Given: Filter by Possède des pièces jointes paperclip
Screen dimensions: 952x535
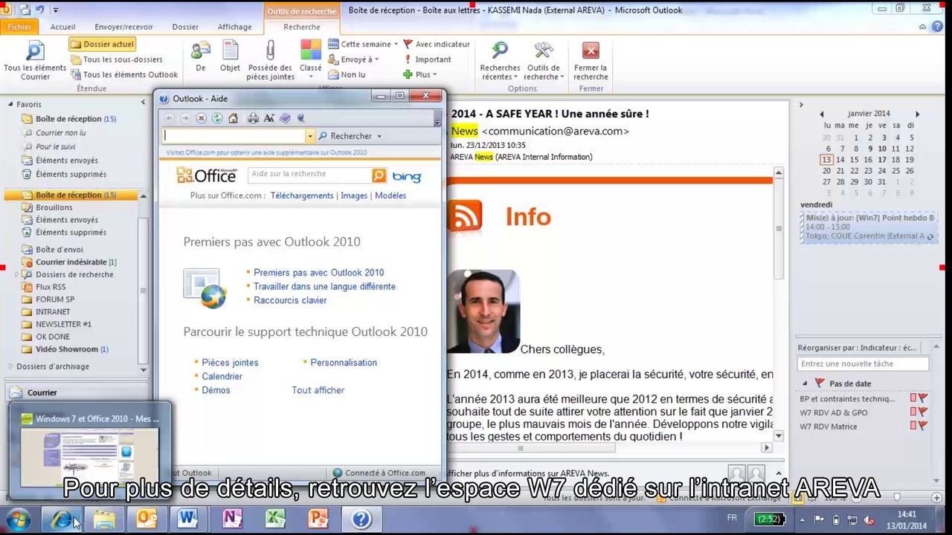Looking at the screenshot, I should pos(270,59).
